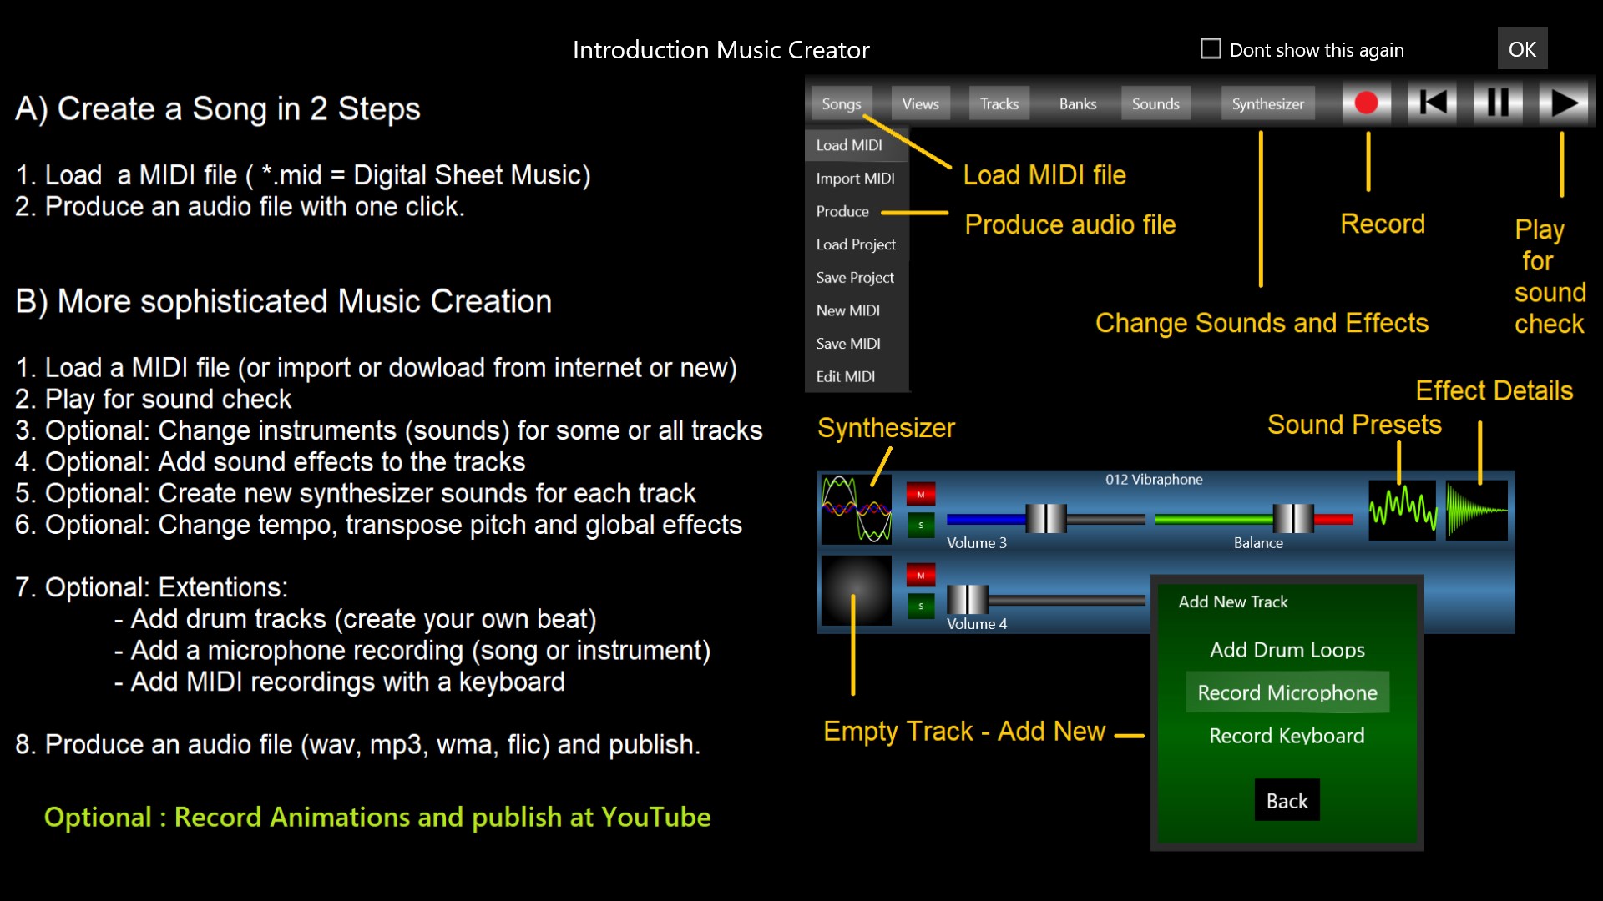Choose Save Project from menu
This screenshot has width=1603, height=901.
tap(854, 278)
